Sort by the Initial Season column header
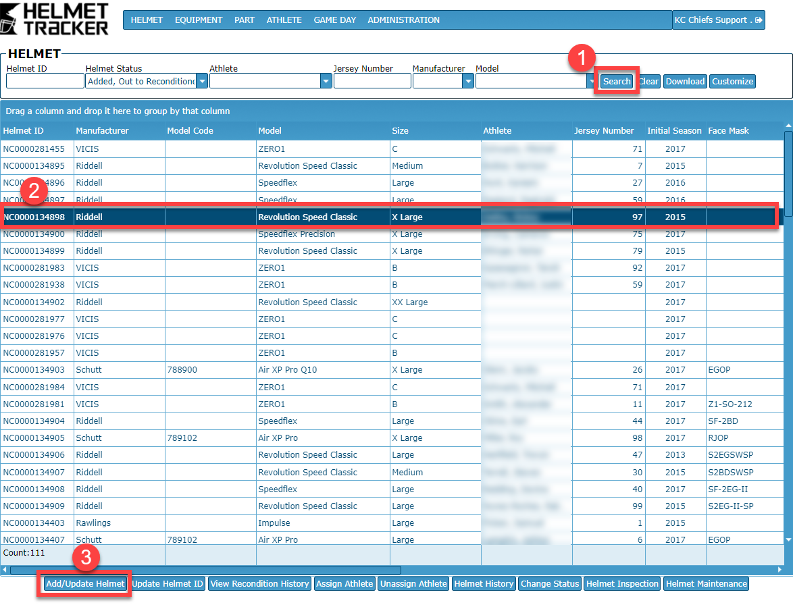 pos(675,130)
